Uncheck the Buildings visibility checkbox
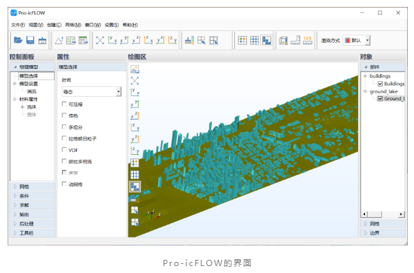 point(380,84)
